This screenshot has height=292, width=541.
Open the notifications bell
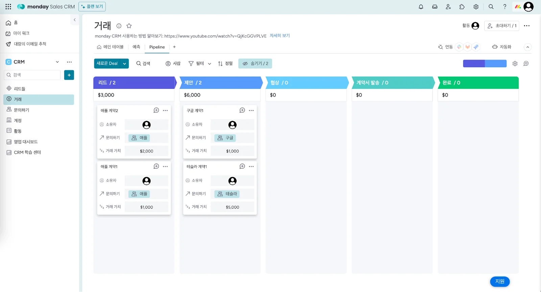pyautogui.click(x=421, y=7)
